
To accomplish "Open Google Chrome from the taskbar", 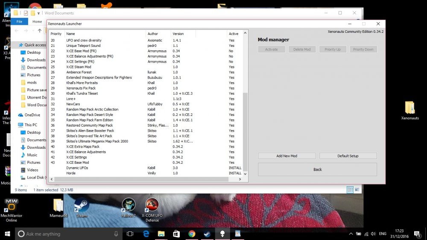I will coord(192,234).
